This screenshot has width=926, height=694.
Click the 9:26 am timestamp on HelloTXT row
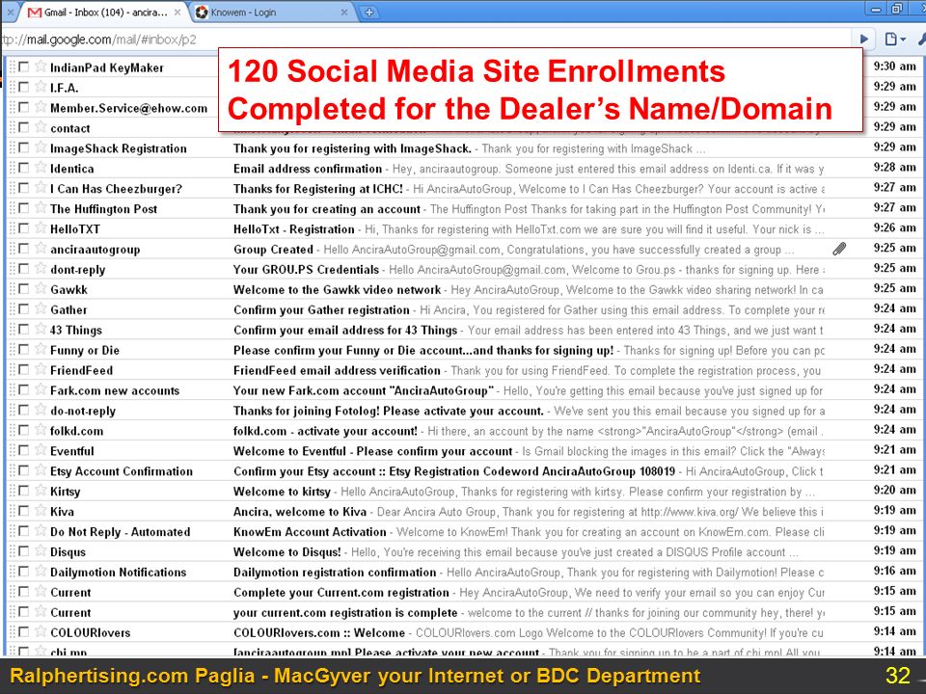895,227
